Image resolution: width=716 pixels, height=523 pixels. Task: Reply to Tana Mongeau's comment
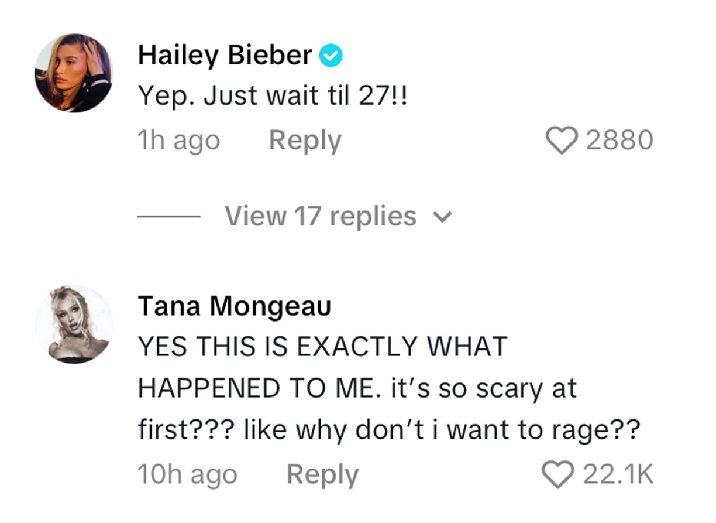coord(322,474)
